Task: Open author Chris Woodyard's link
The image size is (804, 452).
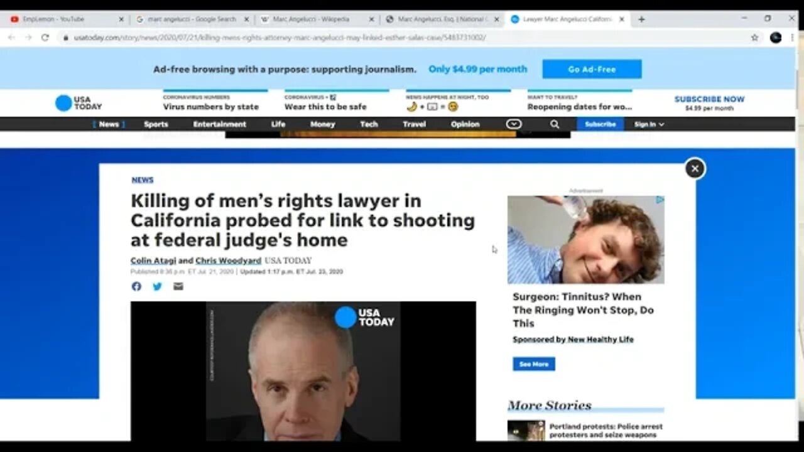Action: pyautogui.click(x=228, y=261)
